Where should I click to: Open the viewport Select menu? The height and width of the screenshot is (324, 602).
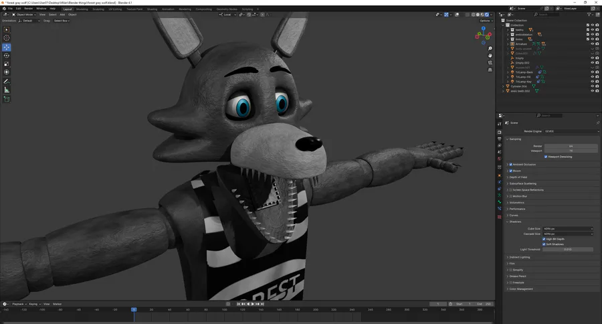click(53, 15)
